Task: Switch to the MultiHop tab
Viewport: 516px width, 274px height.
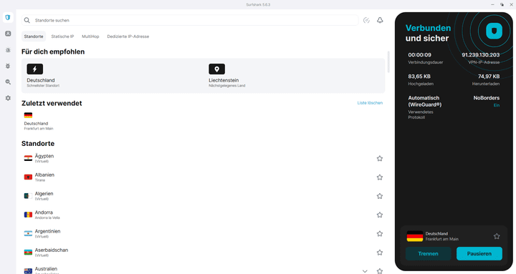Action: [x=90, y=36]
